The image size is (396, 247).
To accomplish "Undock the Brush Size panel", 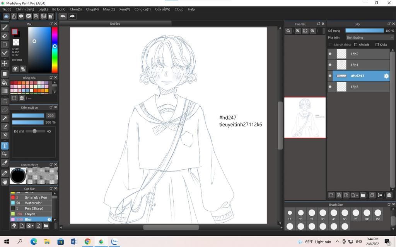I will click(389, 205).
